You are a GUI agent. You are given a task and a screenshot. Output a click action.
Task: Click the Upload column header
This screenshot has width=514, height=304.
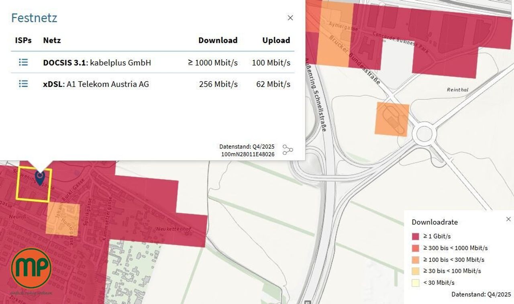click(x=276, y=40)
